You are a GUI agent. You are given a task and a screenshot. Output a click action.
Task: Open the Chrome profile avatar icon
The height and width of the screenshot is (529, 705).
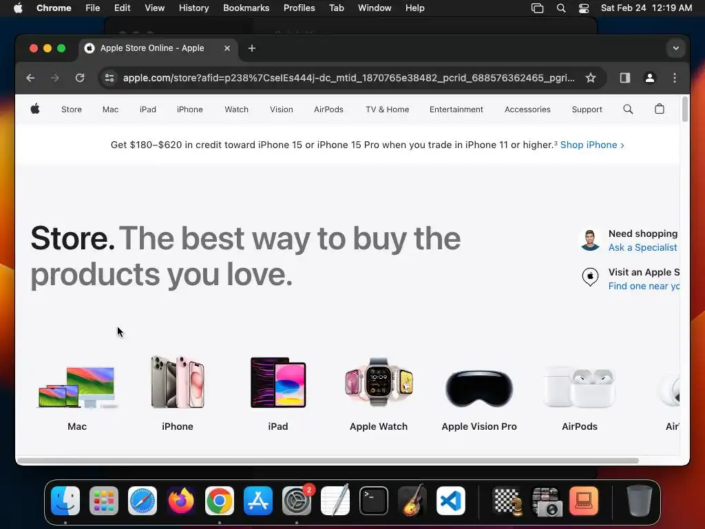coord(650,78)
